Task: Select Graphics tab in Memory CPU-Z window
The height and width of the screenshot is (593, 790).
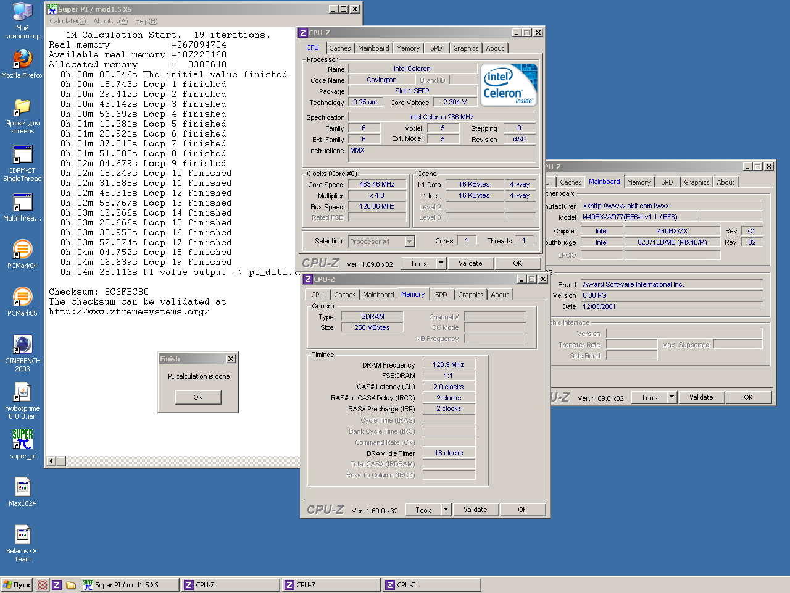Action: click(x=470, y=295)
